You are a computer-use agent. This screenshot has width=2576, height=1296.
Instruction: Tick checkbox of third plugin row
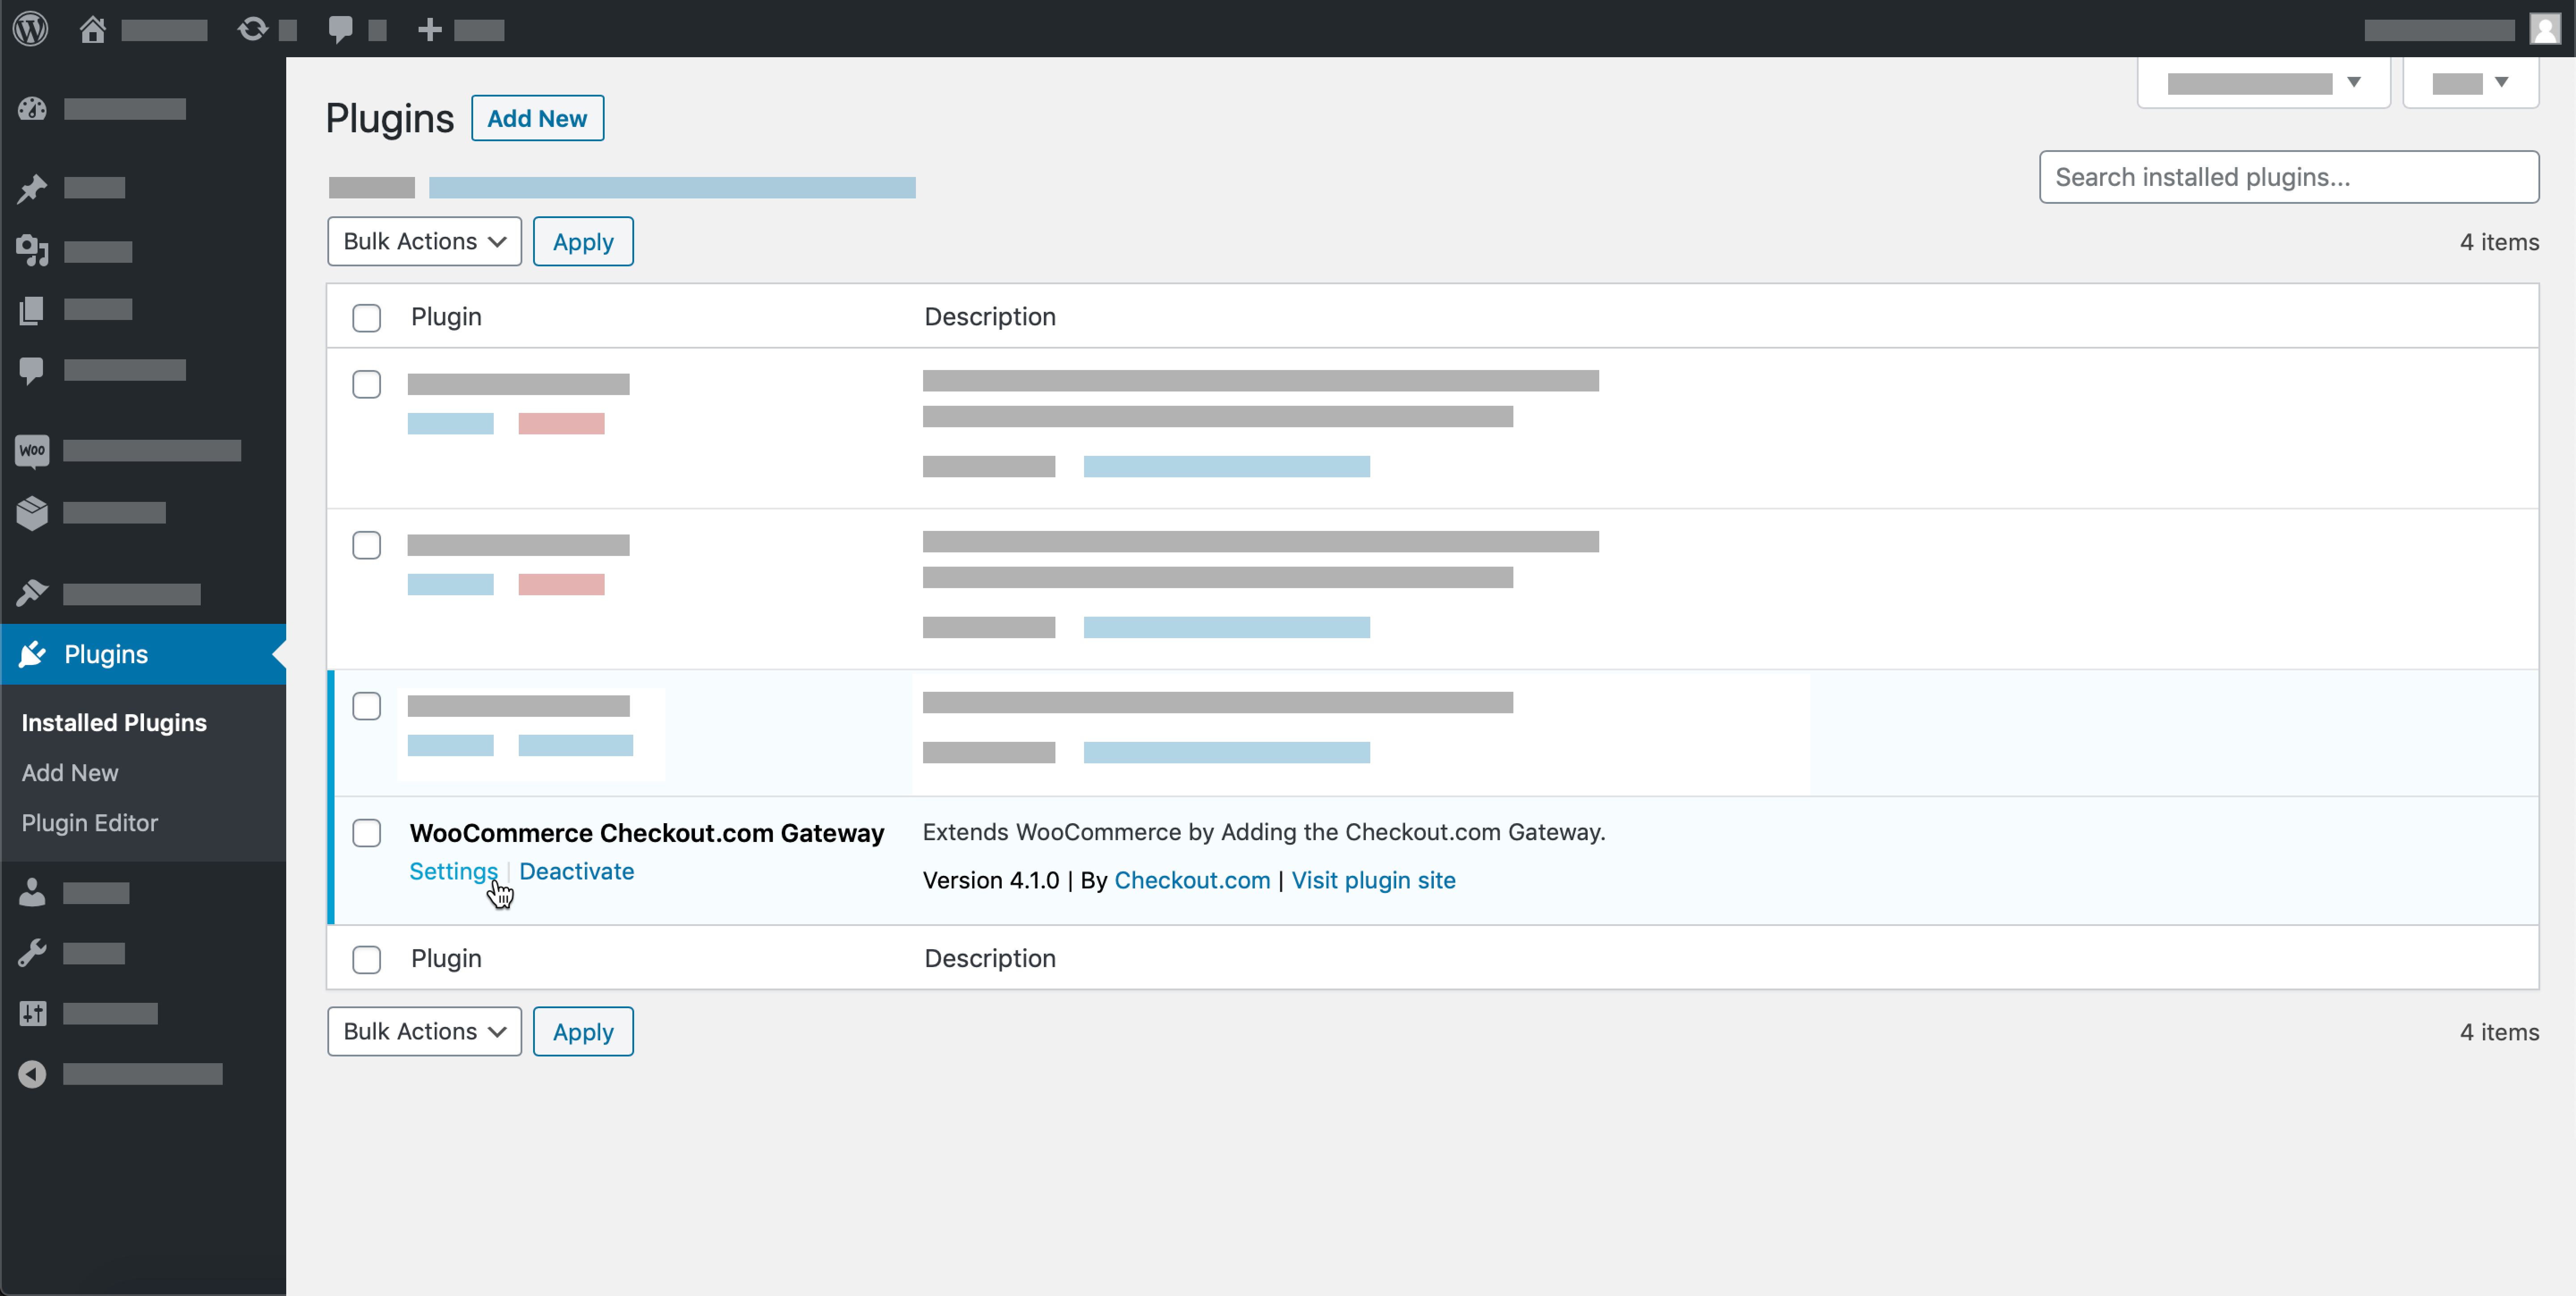click(x=367, y=706)
